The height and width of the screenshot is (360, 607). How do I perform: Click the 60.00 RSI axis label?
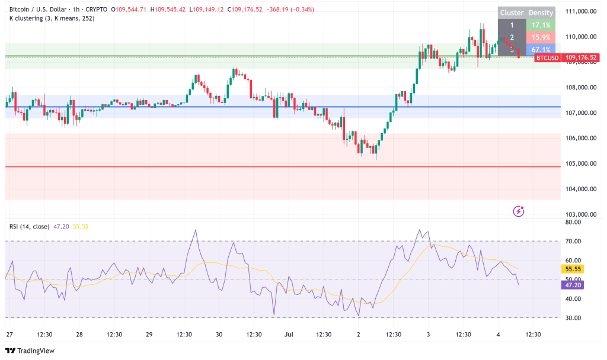[573, 261]
